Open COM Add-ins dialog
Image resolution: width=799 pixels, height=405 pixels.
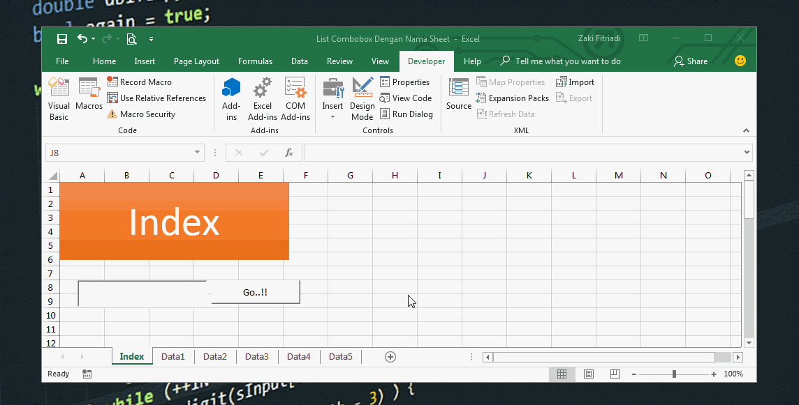click(295, 98)
